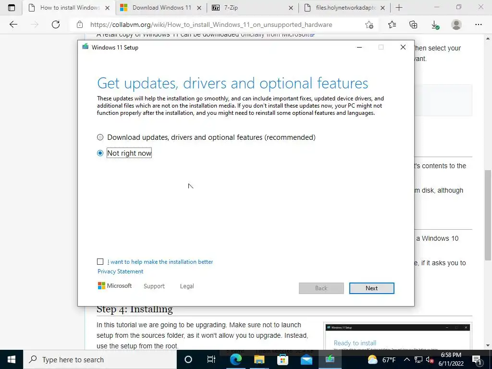Switch to the 7-Zip tab
Viewport: 492px width, 369px height.
tap(253, 8)
